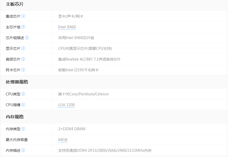Image resolution: width=228 pixels, height=157 pixels.
Task: Click info icon next to 音频芯片
Action: (23, 59)
